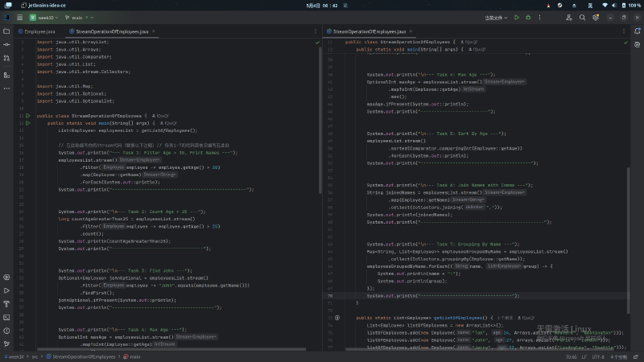The width and height of the screenshot is (644, 362).
Task: Open Code With Me user icon
Action: [569, 18]
